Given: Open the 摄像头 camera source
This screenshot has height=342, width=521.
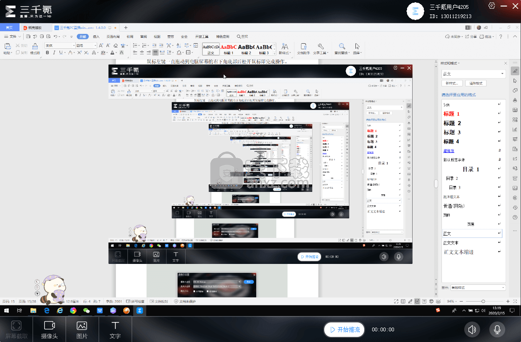Looking at the screenshot, I should [49, 329].
